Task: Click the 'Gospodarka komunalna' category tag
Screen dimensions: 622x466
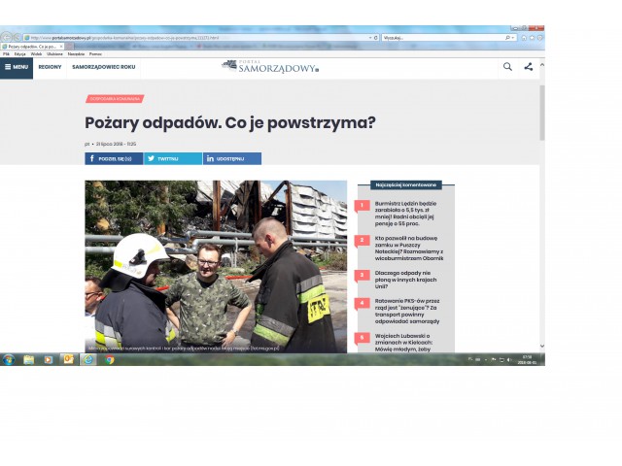Action: 115,98
